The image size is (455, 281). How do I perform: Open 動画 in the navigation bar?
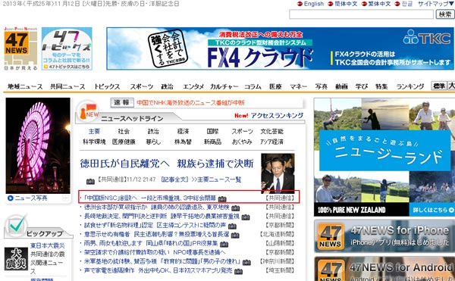(x=341, y=86)
